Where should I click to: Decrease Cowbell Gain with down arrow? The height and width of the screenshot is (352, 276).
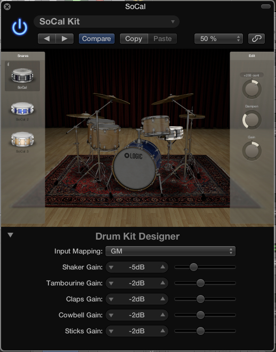click(x=111, y=315)
